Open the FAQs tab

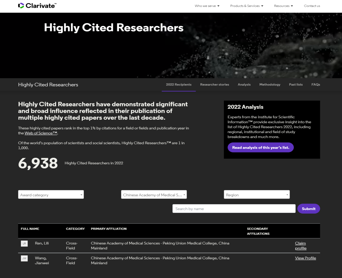pos(316,85)
